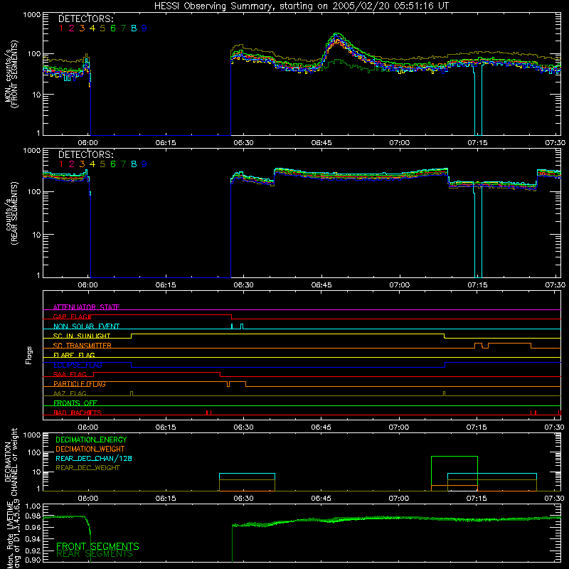Click the ATTENUATOR_STATE flag label
This screenshot has height=569, width=569.
[x=86, y=307]
